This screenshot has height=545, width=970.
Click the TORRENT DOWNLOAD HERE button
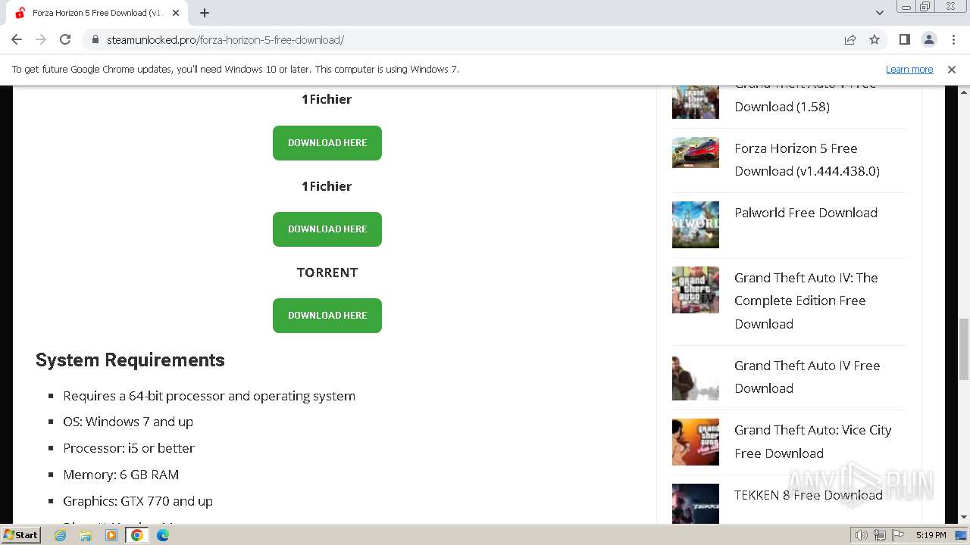tap(327, 316)
